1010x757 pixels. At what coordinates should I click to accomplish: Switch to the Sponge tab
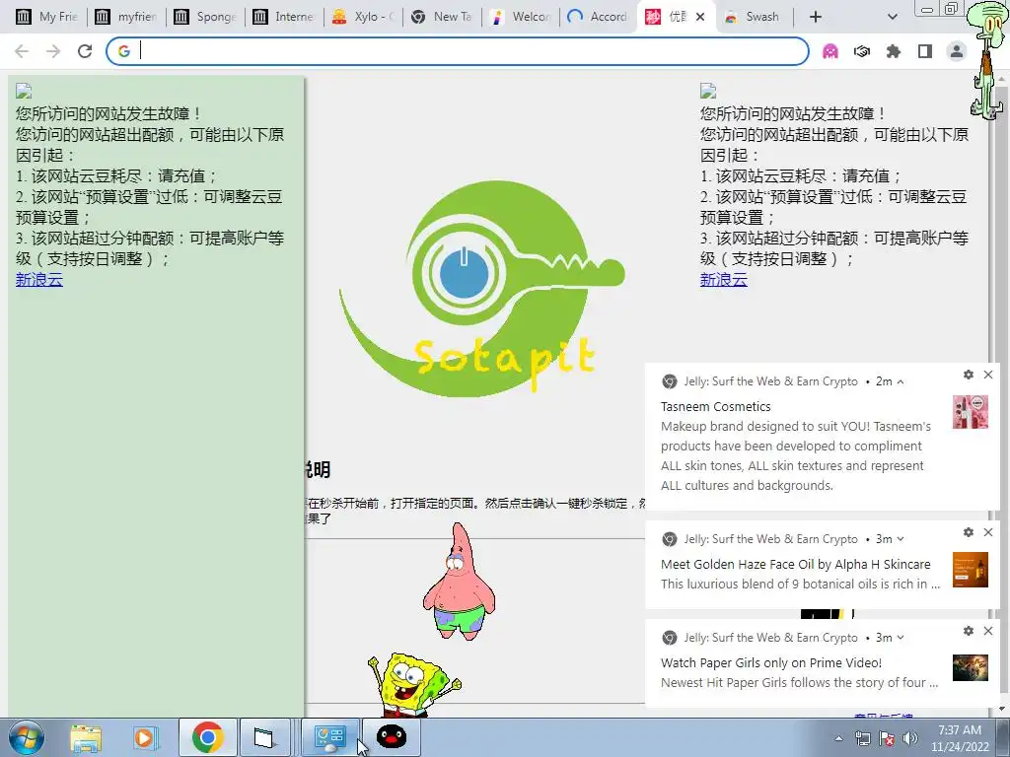pyautogui.click(x=205, y=17)
